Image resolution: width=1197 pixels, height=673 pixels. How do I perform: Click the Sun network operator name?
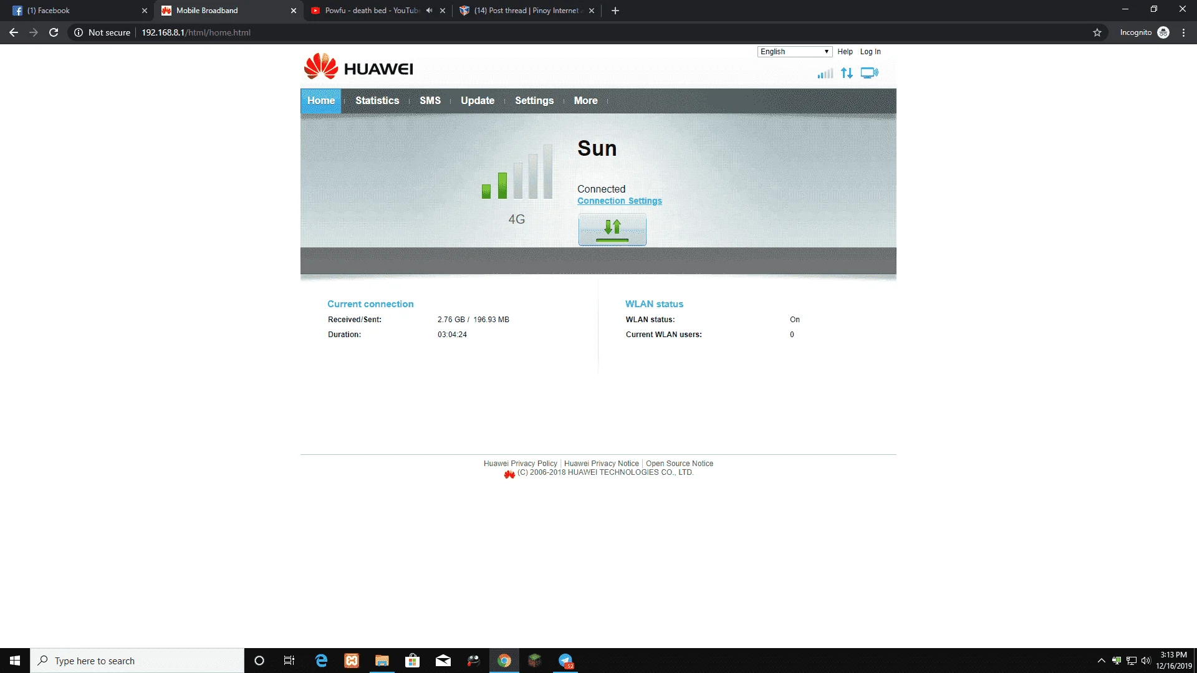[x=597, y=148]
